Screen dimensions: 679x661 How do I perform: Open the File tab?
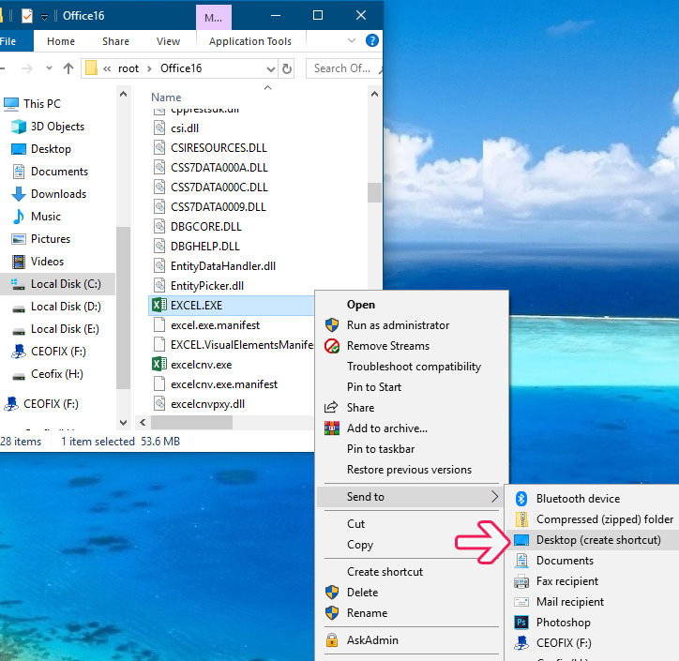(x=8, y=41)
